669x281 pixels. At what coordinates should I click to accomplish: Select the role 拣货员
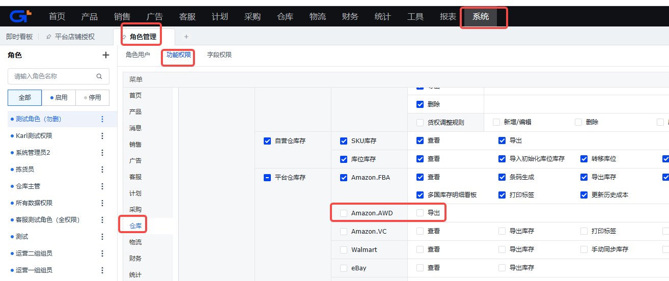[x=25, y=170]
